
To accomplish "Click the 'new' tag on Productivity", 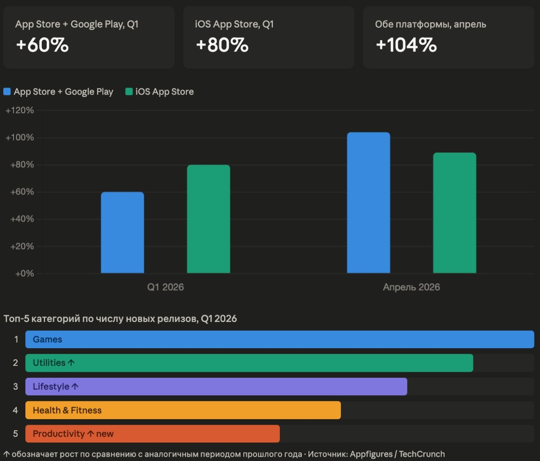I will 105,434.
